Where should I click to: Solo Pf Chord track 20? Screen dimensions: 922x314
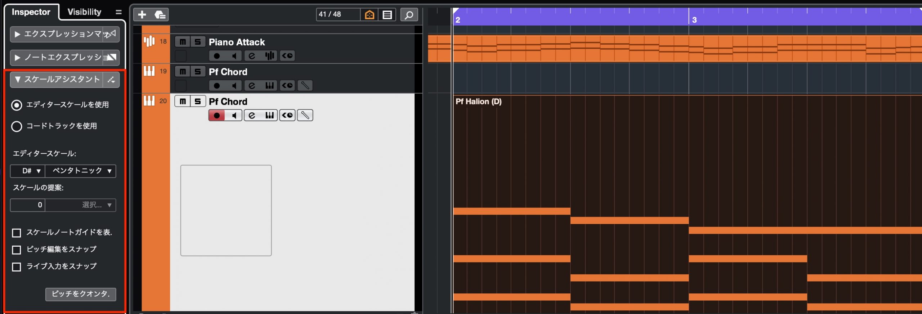(198, 101)
